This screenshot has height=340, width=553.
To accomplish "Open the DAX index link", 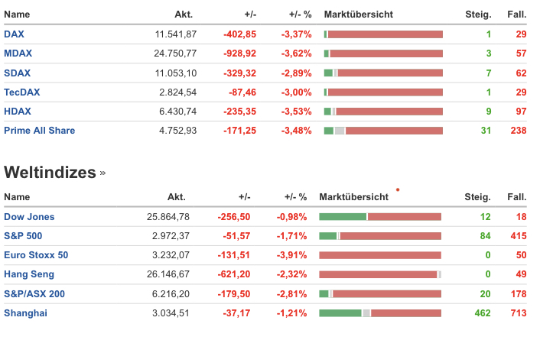I will 15,34.
